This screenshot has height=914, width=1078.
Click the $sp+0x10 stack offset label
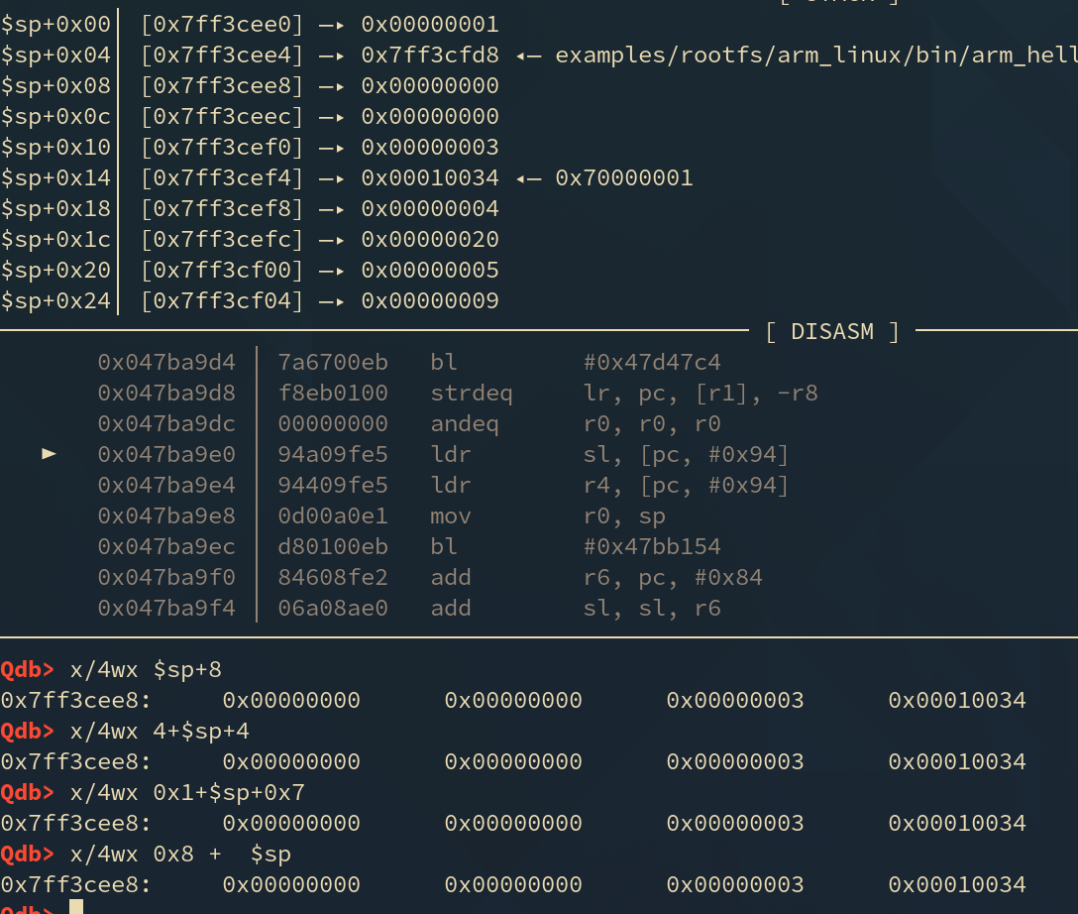(x=55, y=147)
